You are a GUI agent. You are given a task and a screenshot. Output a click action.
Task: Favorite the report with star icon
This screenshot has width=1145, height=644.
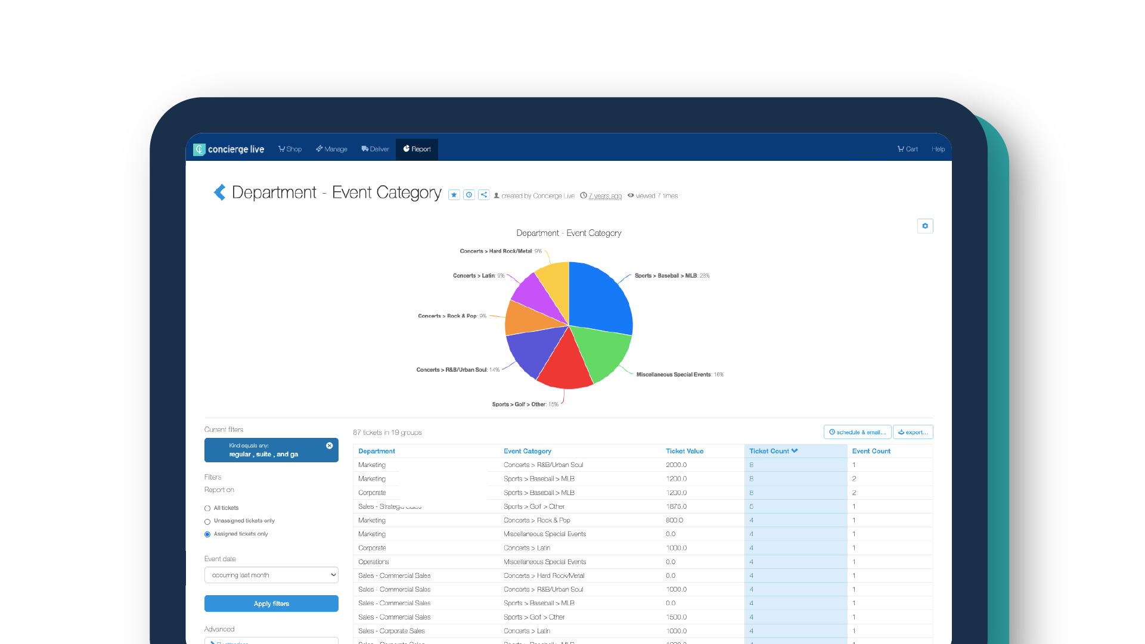[x=454, y=195]
